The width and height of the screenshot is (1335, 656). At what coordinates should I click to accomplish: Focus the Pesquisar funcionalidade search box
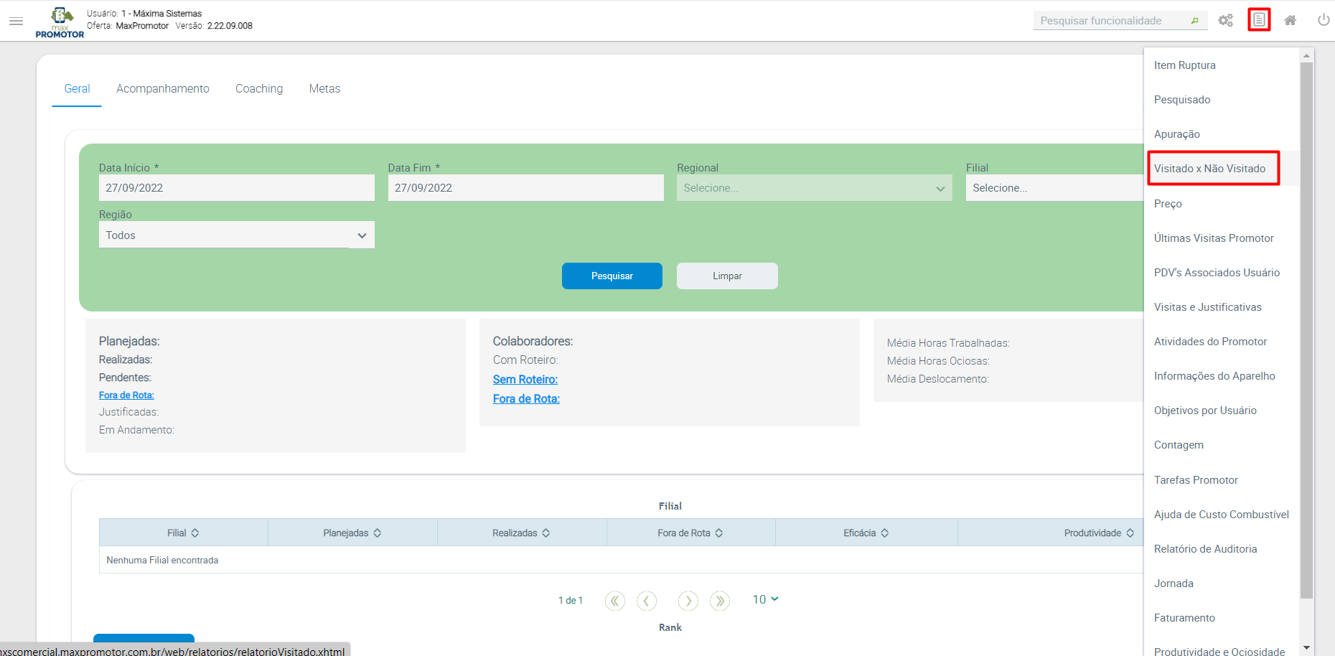tap(1120, 21)
